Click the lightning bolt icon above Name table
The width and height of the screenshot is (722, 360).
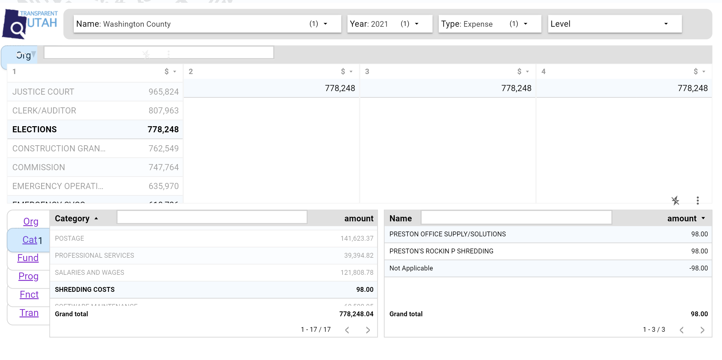675,200
